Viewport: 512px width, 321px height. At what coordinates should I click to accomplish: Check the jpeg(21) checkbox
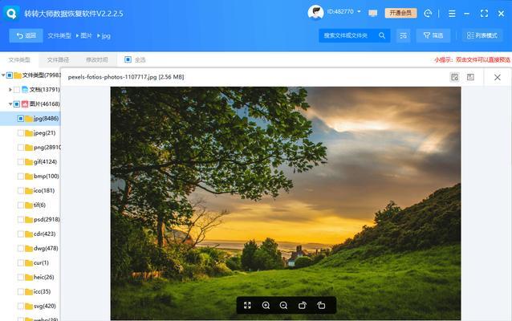(21, 133)
